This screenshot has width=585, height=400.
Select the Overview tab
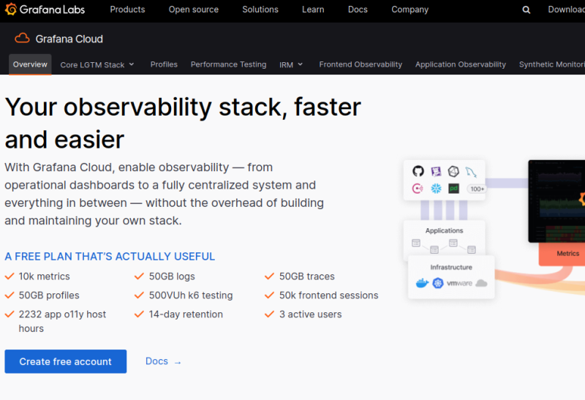(x=30, y=64)
